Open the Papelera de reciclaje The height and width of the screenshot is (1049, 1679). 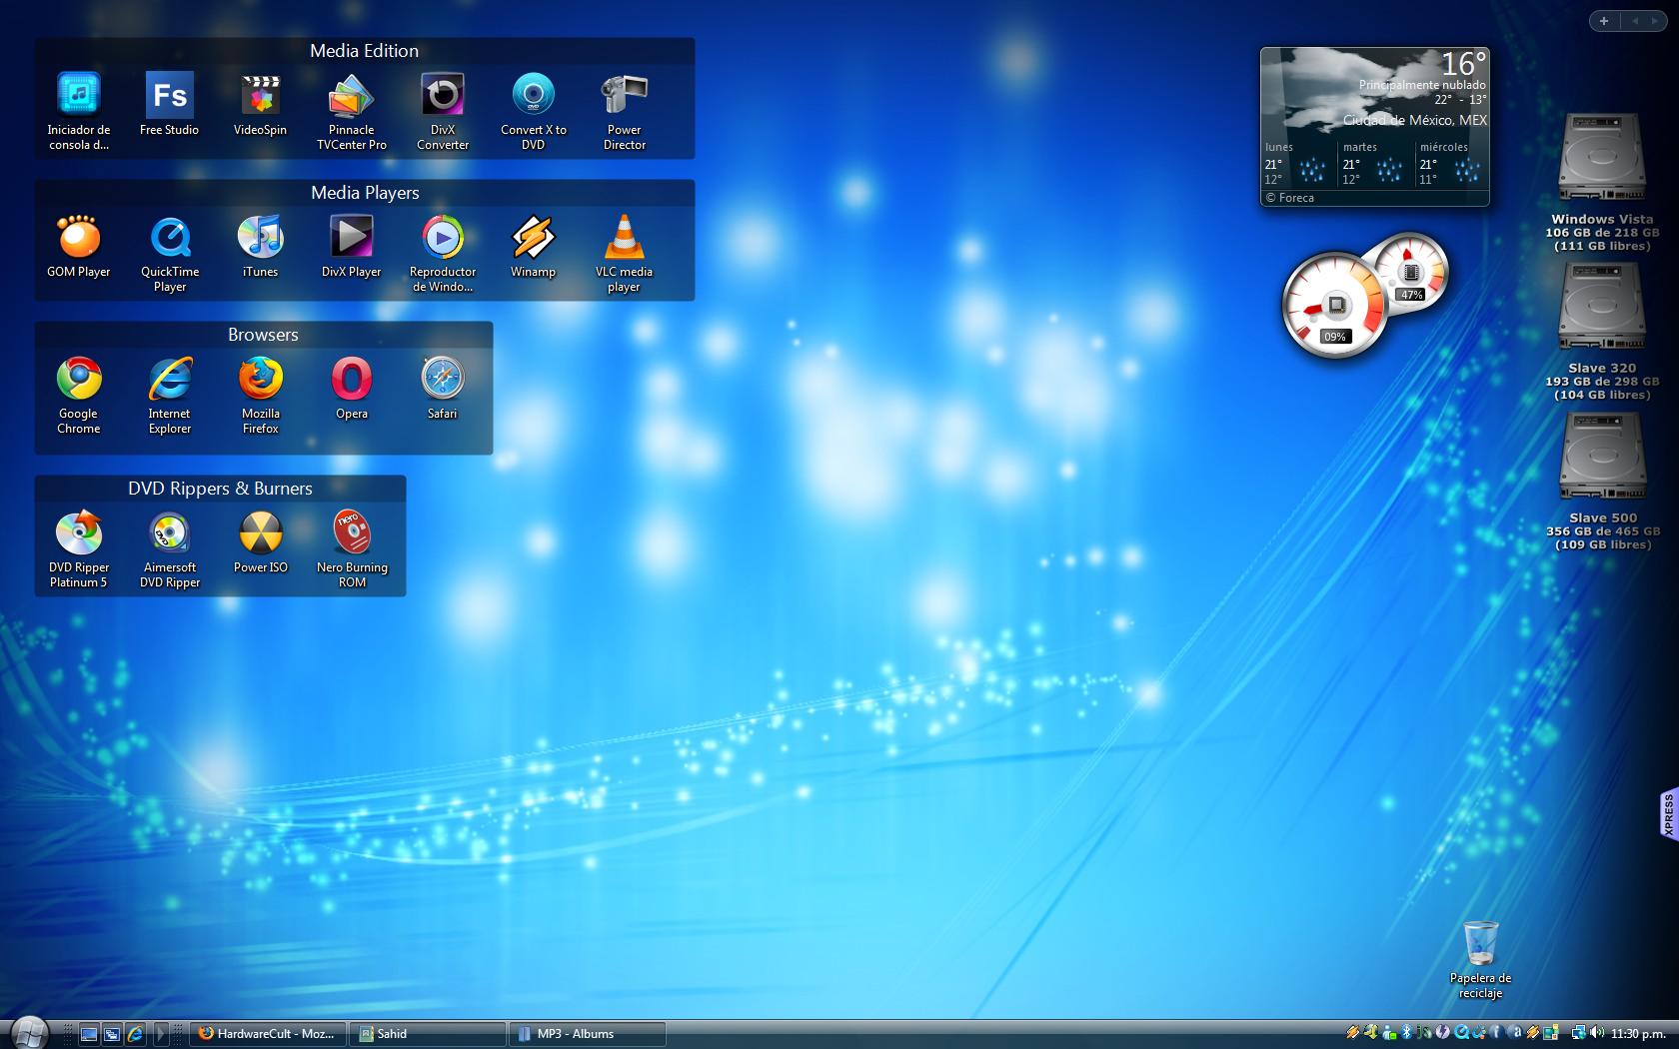[x=1480, y=945]
